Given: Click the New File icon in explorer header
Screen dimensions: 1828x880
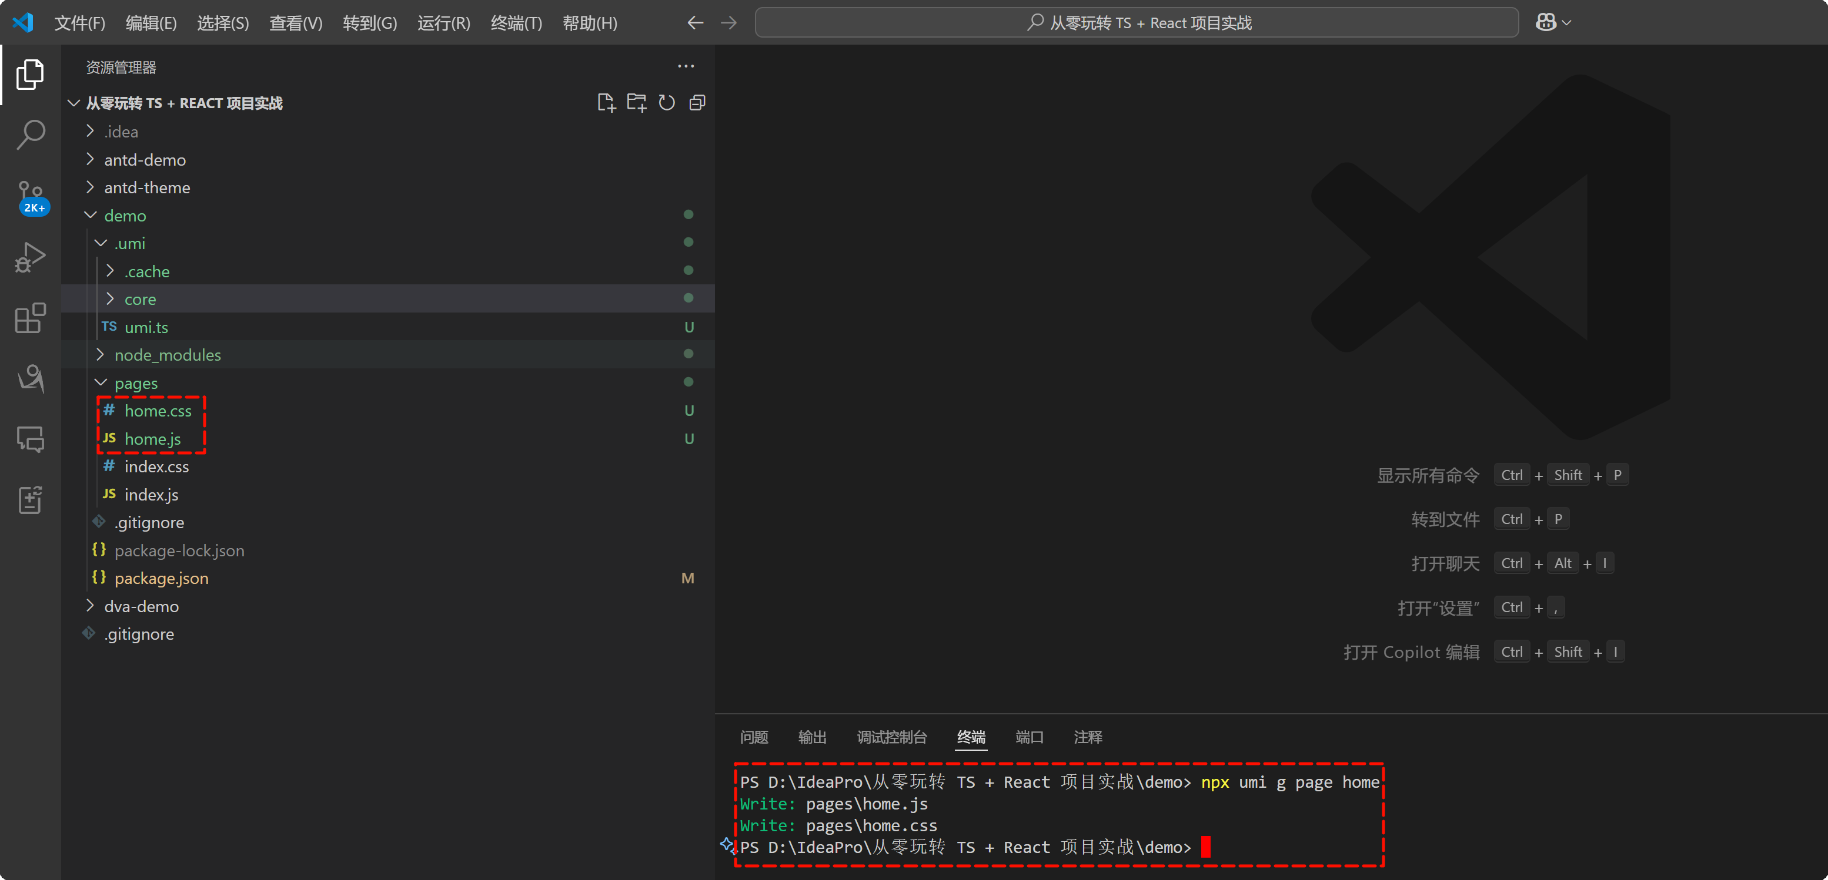Looking at the screenshot, I should (x=606, y=103).
